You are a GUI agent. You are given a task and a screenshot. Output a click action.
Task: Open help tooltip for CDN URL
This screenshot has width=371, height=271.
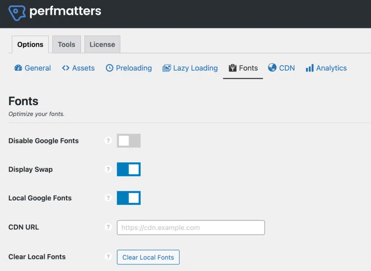pos(108,227)
